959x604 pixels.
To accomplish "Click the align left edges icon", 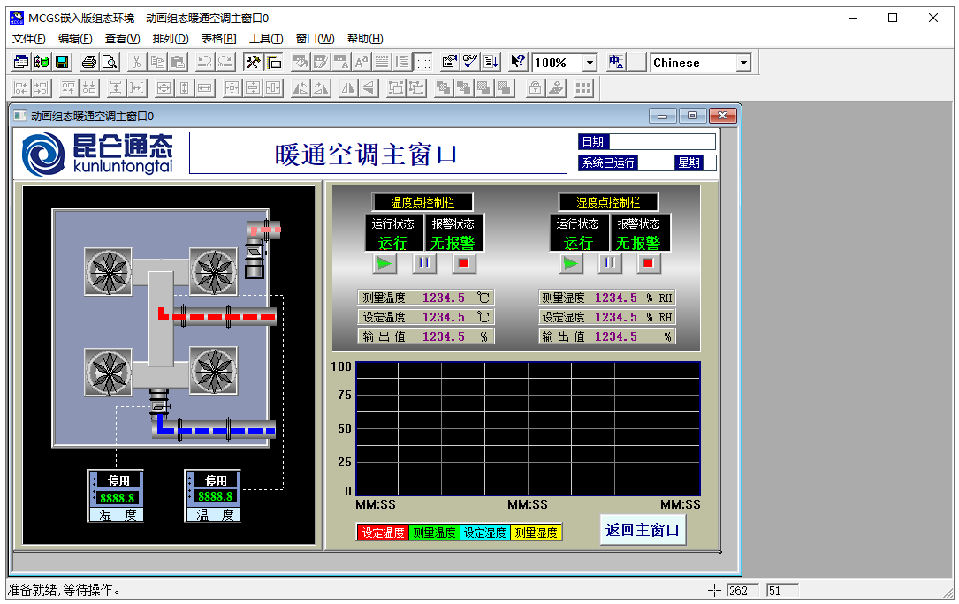I will tap(21, 88).
